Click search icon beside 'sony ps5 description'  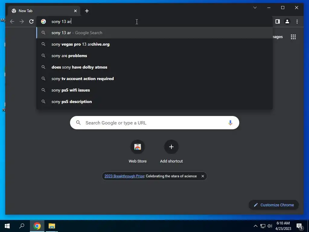tap(43, 101)
